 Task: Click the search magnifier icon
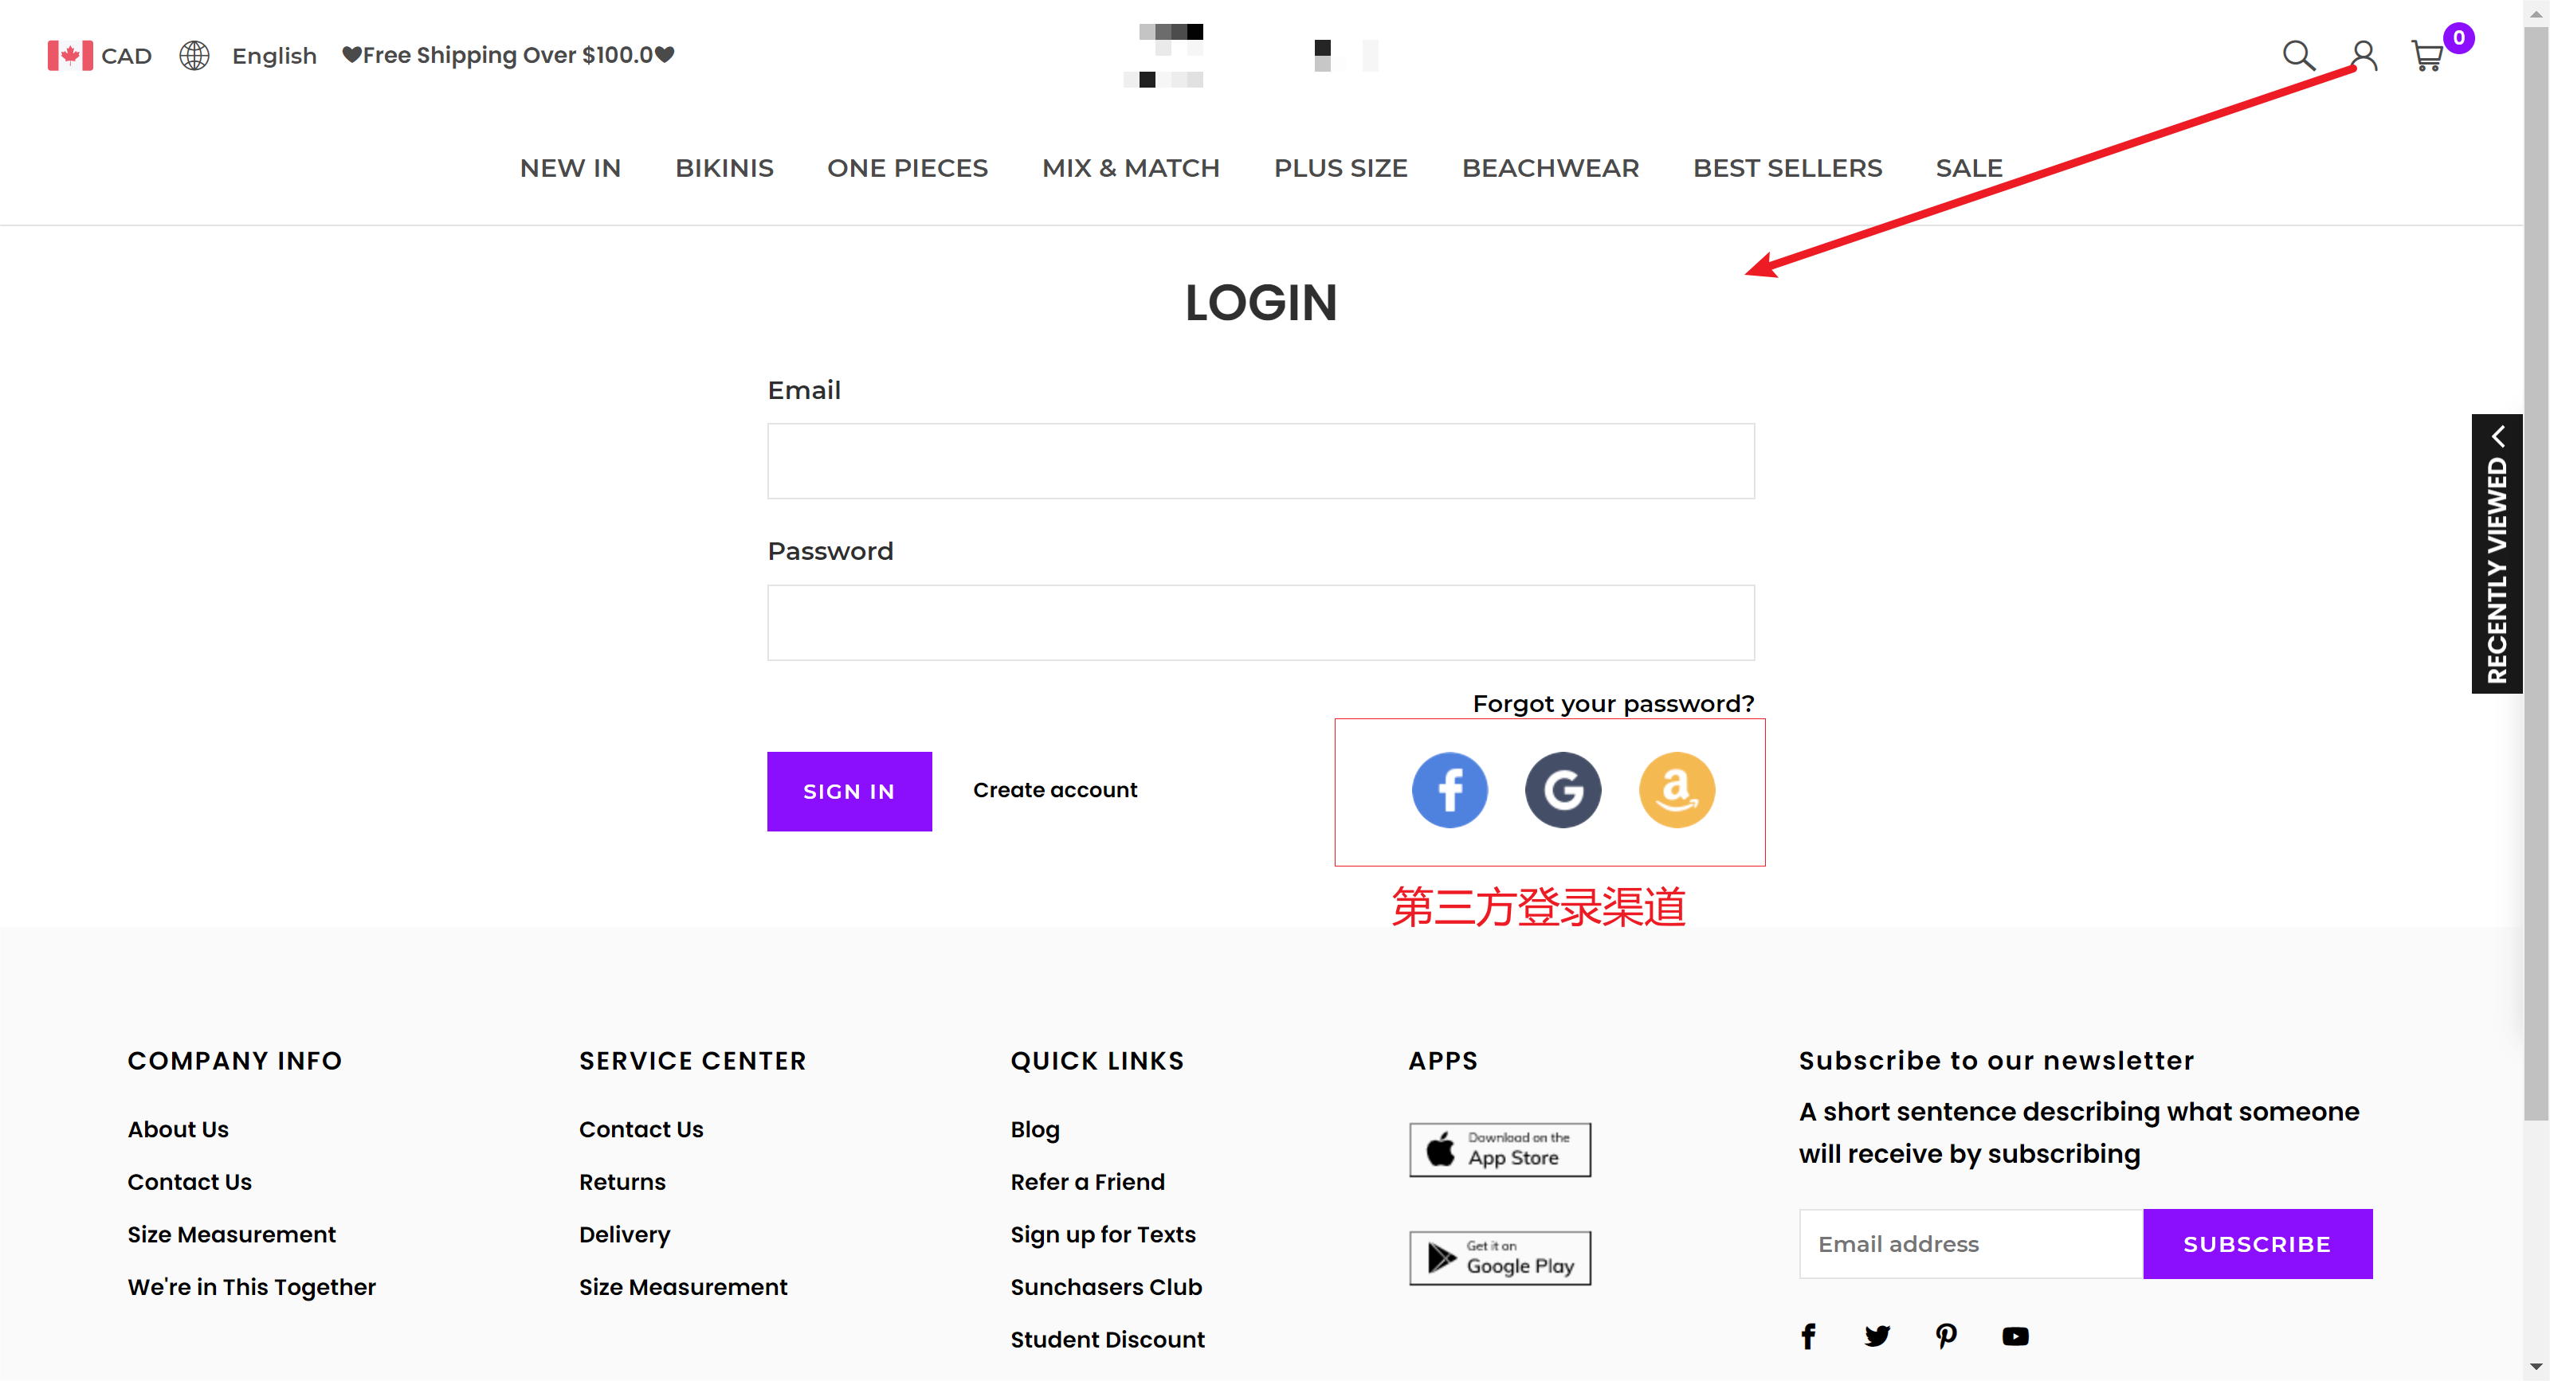pos(2297,56)
